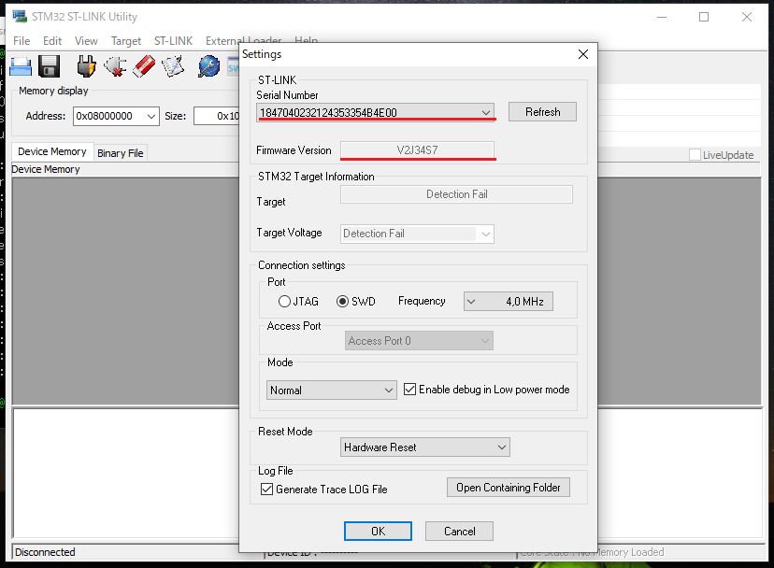Click the STM32 ST-LINK Utility title icon
Screen dimensions: 774x568
20,16
